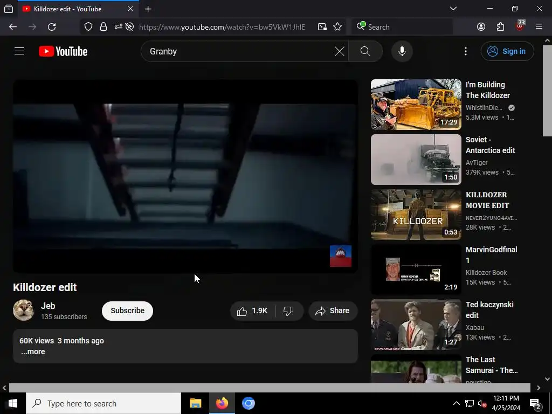Open the tracking protection shield icon

click(x=88, y=27)
